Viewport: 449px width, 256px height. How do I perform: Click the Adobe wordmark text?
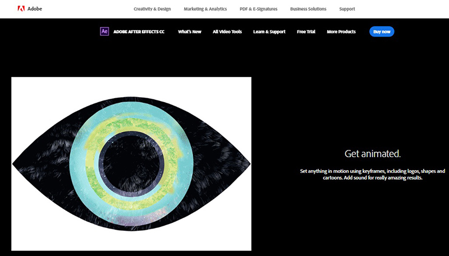point(35,9)
